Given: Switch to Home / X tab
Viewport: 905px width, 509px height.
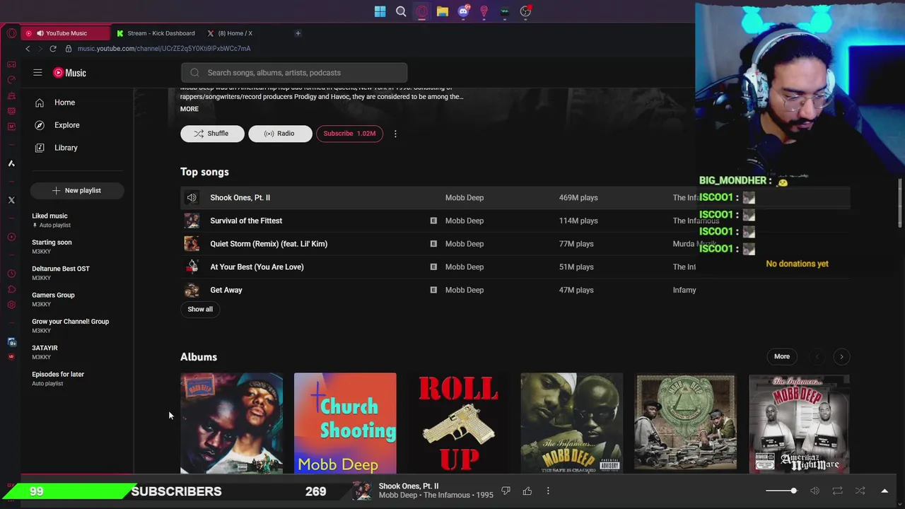Looking at the screenshot, I should point(235,33).
